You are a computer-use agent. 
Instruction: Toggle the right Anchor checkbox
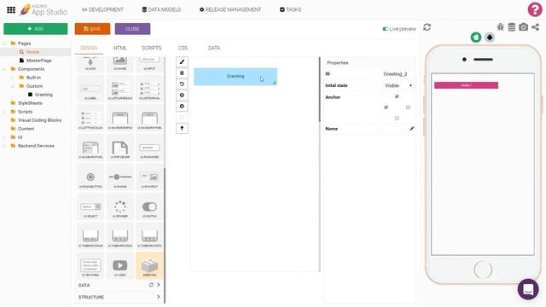pyautogui.click(x=408, y=107)
